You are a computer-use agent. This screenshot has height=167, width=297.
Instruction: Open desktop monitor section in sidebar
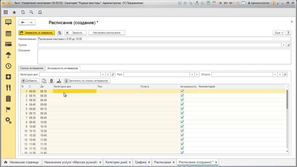click(8, 22)
